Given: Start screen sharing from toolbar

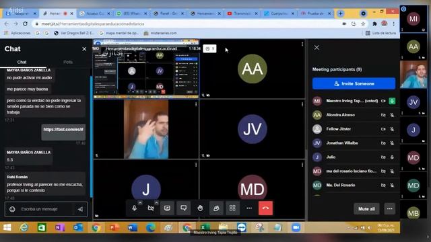Looking at the screenshot, I should (167, 208).
